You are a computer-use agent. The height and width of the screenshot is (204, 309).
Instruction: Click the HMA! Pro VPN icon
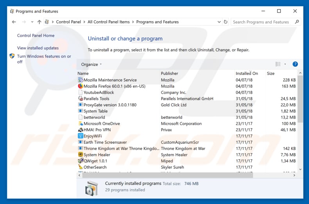click(x=81, y=130)
